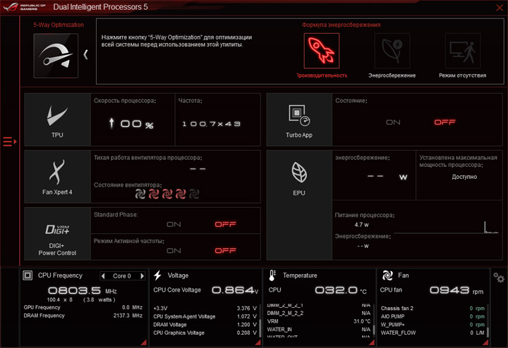Screen dimensions: 508x348
Task: Click the frequency value 100.7x43
Action: [x=211, y=124]
